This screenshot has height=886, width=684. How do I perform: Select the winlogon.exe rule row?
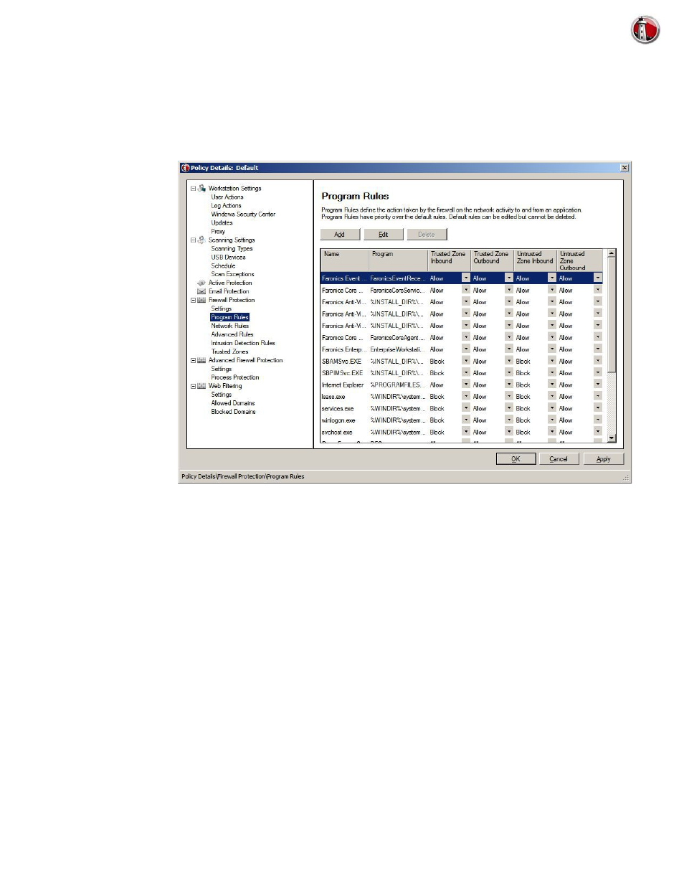click(x=462, y=420)
